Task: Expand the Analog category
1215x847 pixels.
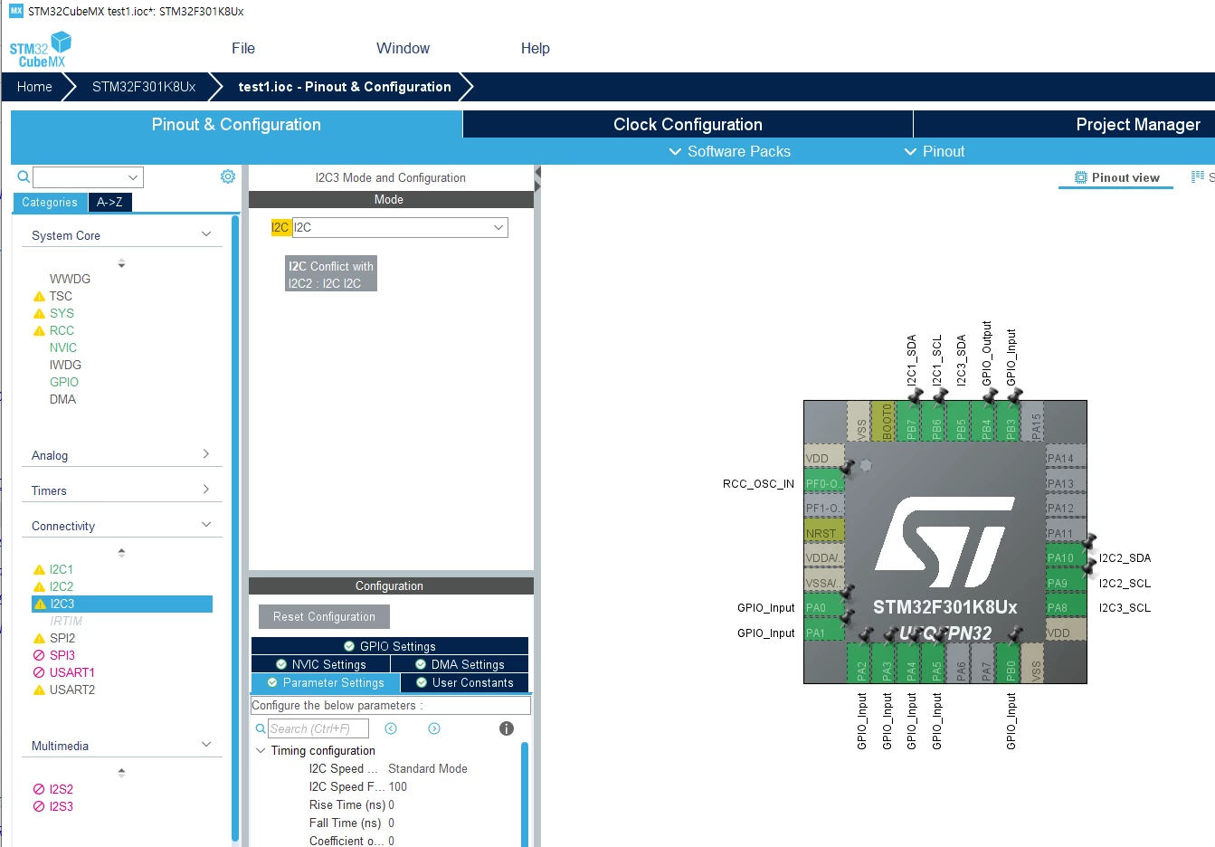Action: point(206,454)
